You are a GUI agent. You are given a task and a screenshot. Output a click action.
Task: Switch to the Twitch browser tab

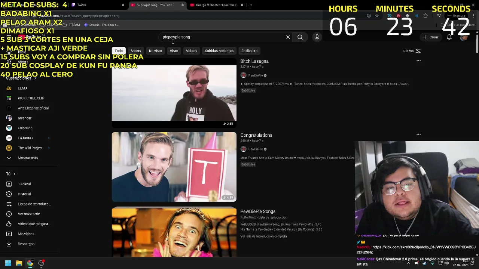click(98, 5)
